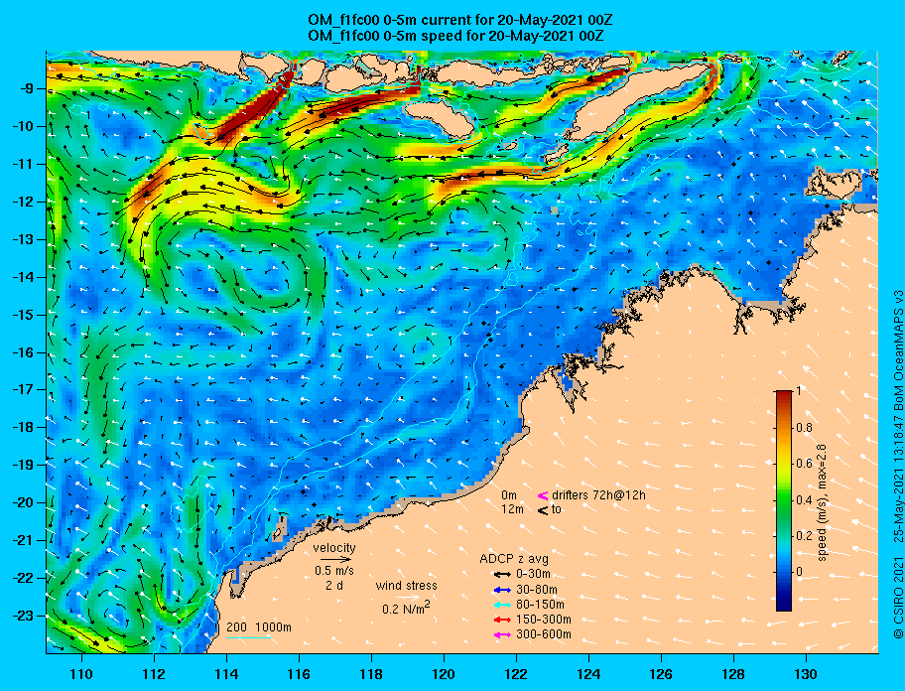This screenshot has height=691, width=905.
Task: Click the '0m' drifter depth label
Action: coord(509,495)
